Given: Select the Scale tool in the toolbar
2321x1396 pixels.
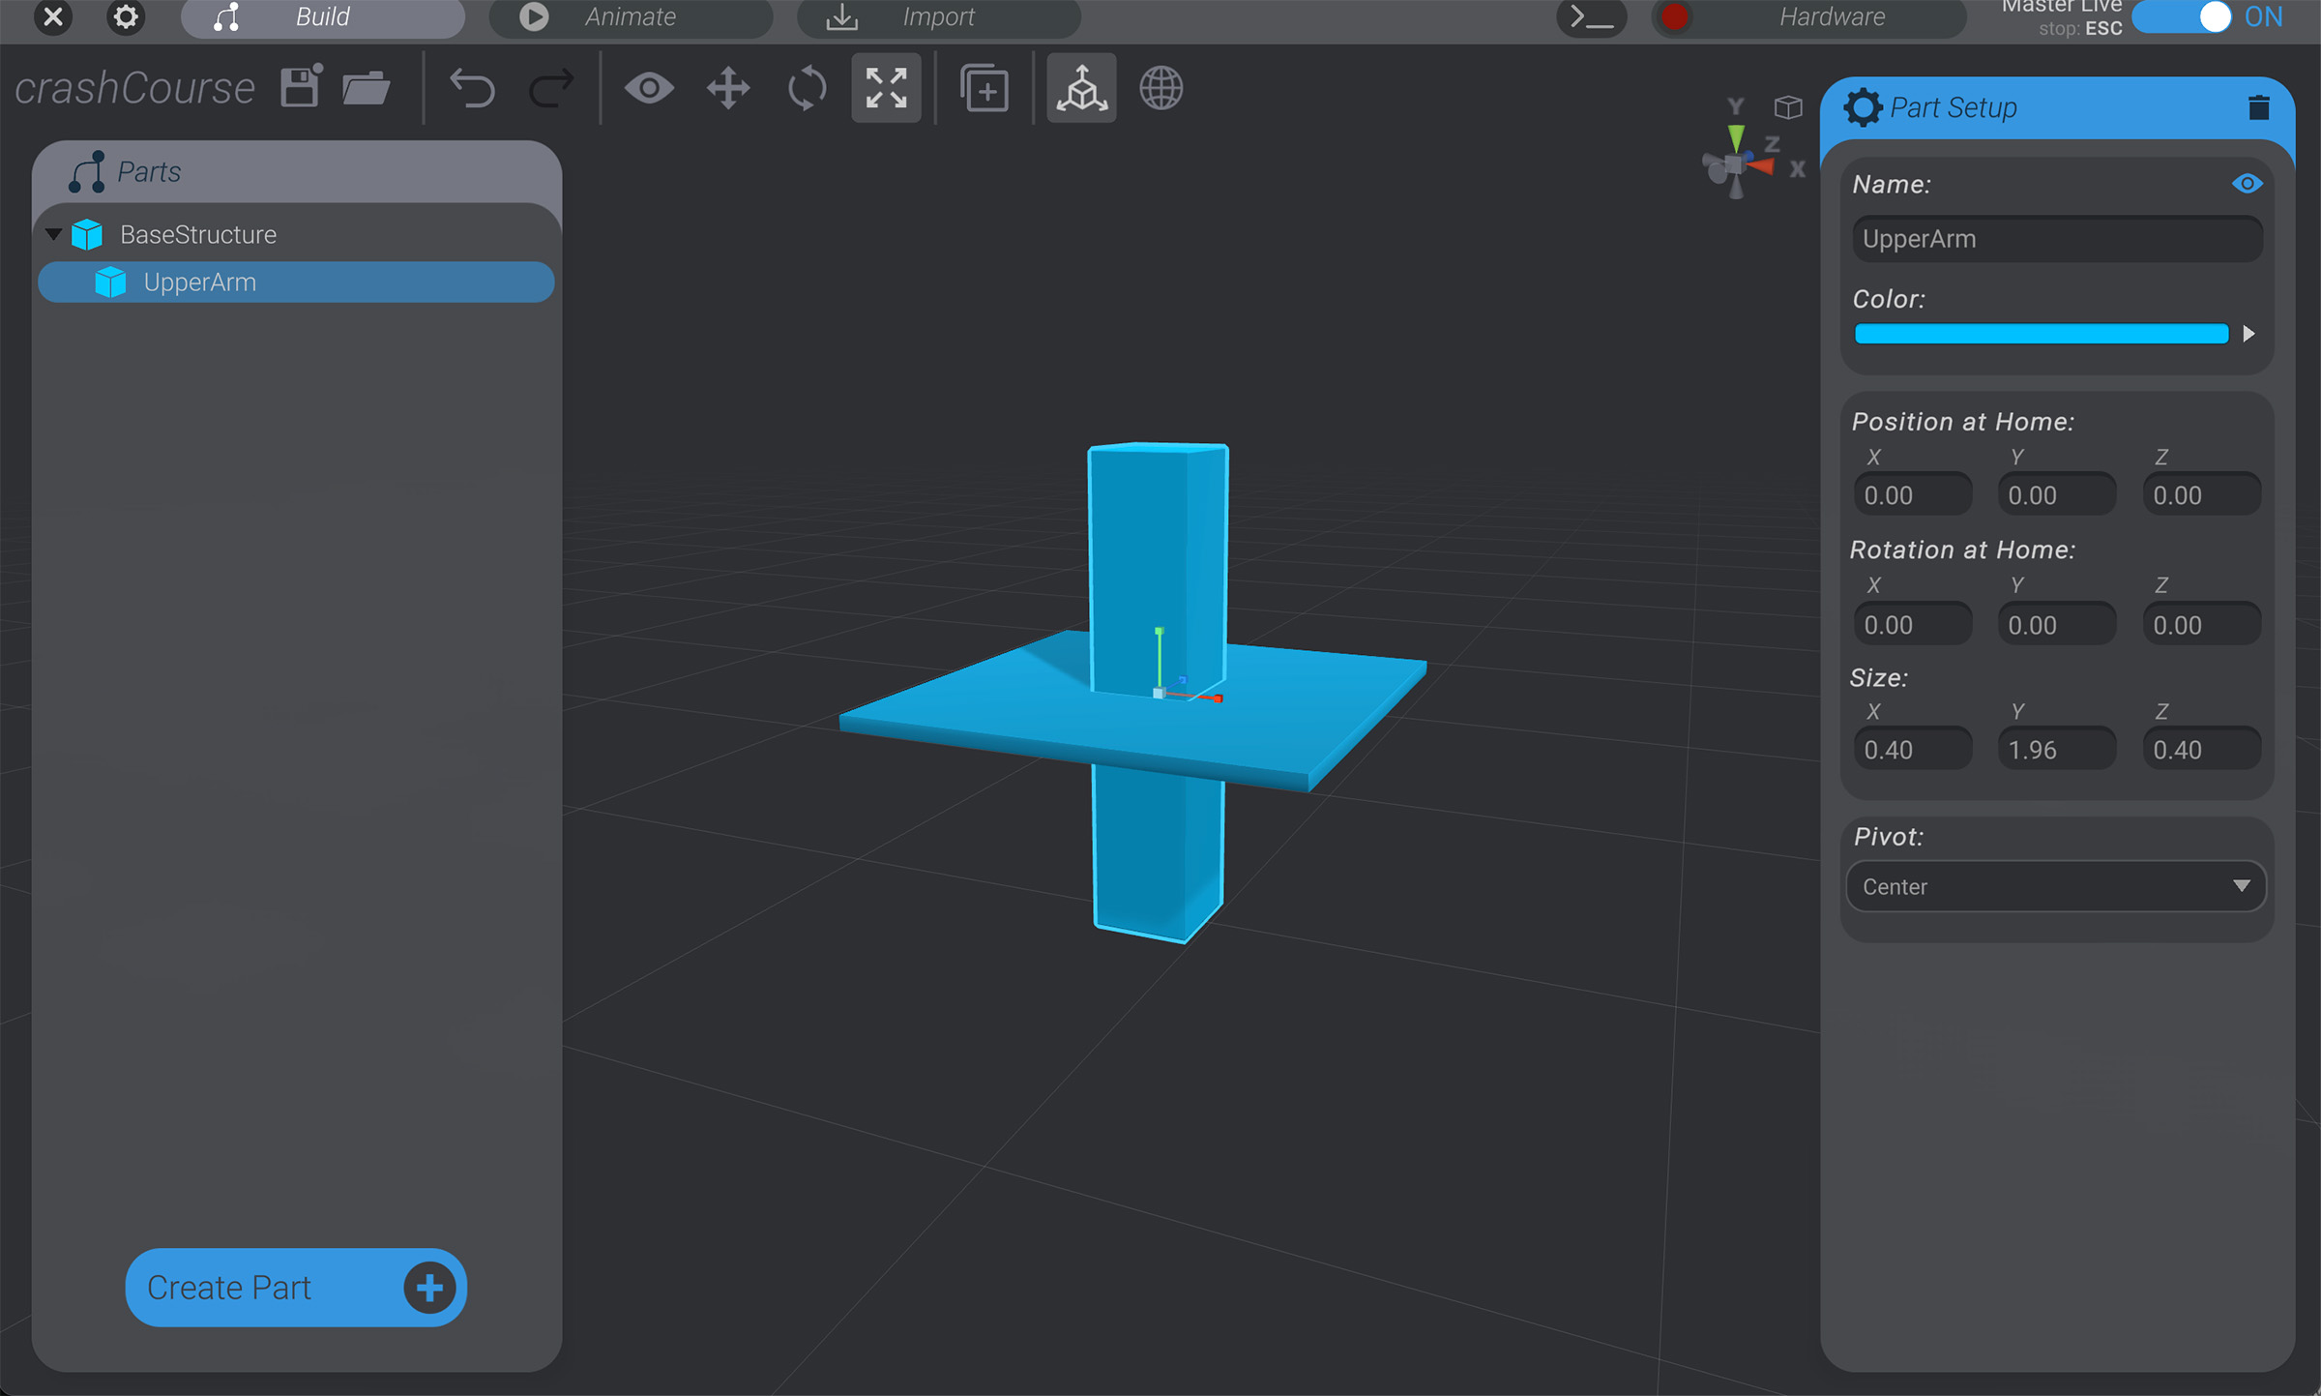Looking at the screenshot, I should click(886, 88).
